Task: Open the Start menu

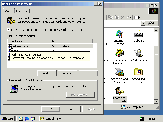Action: coord(7,119)
